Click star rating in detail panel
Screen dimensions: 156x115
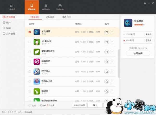pos(139,25)
